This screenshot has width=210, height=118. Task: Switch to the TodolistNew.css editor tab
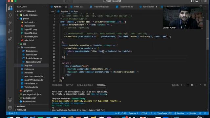click(100, 7)
